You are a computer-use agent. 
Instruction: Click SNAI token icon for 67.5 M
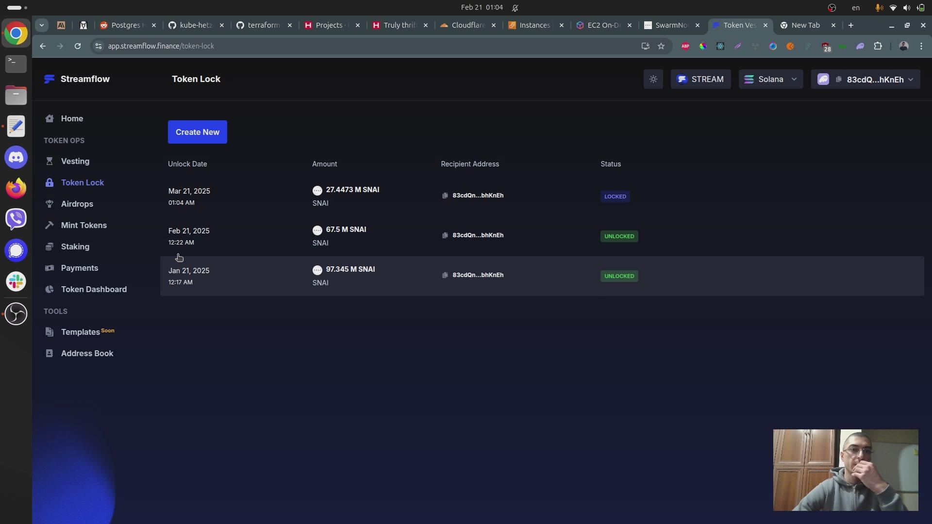pyautogui.click(x=317, y=230)
